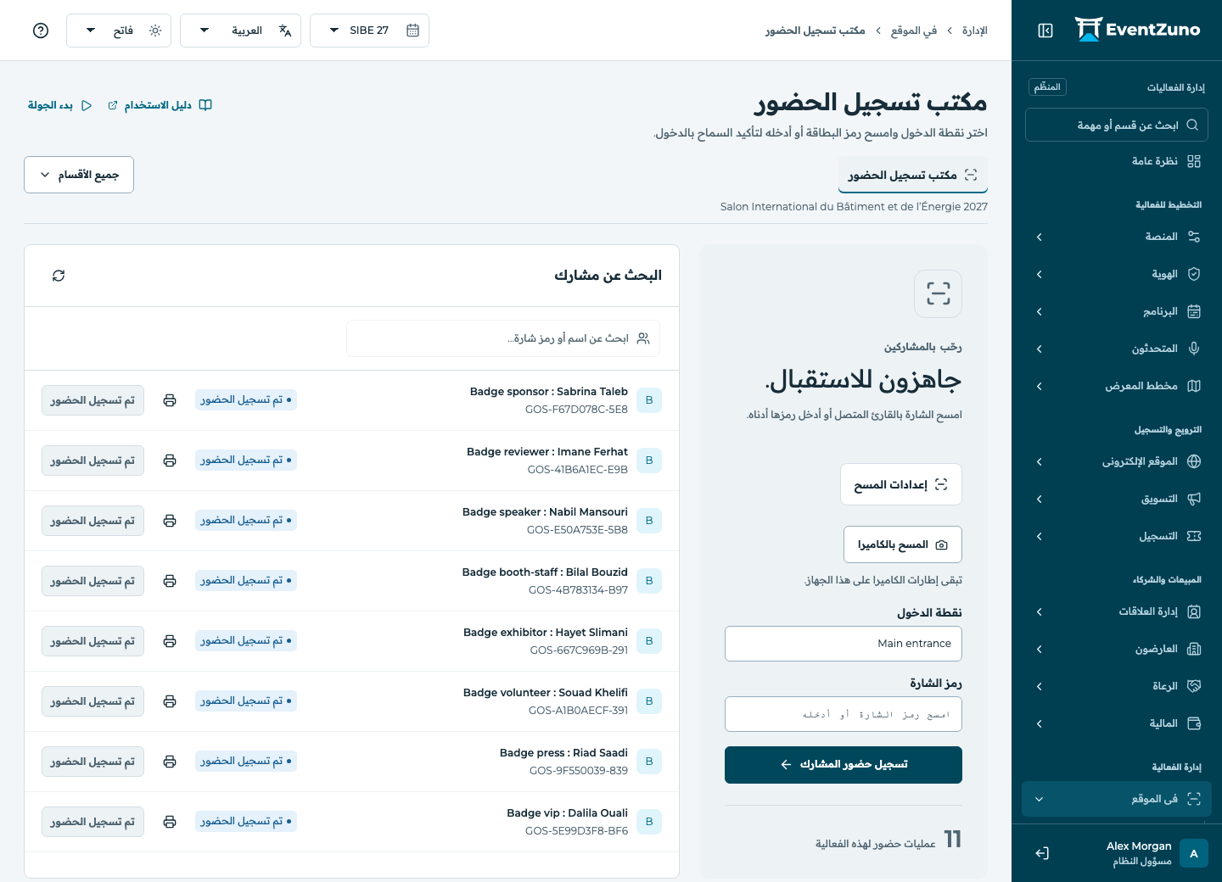1222x882 pixels.
Task: Click تسجيل حضور المشارك button
Action: (x=844, y=765)
